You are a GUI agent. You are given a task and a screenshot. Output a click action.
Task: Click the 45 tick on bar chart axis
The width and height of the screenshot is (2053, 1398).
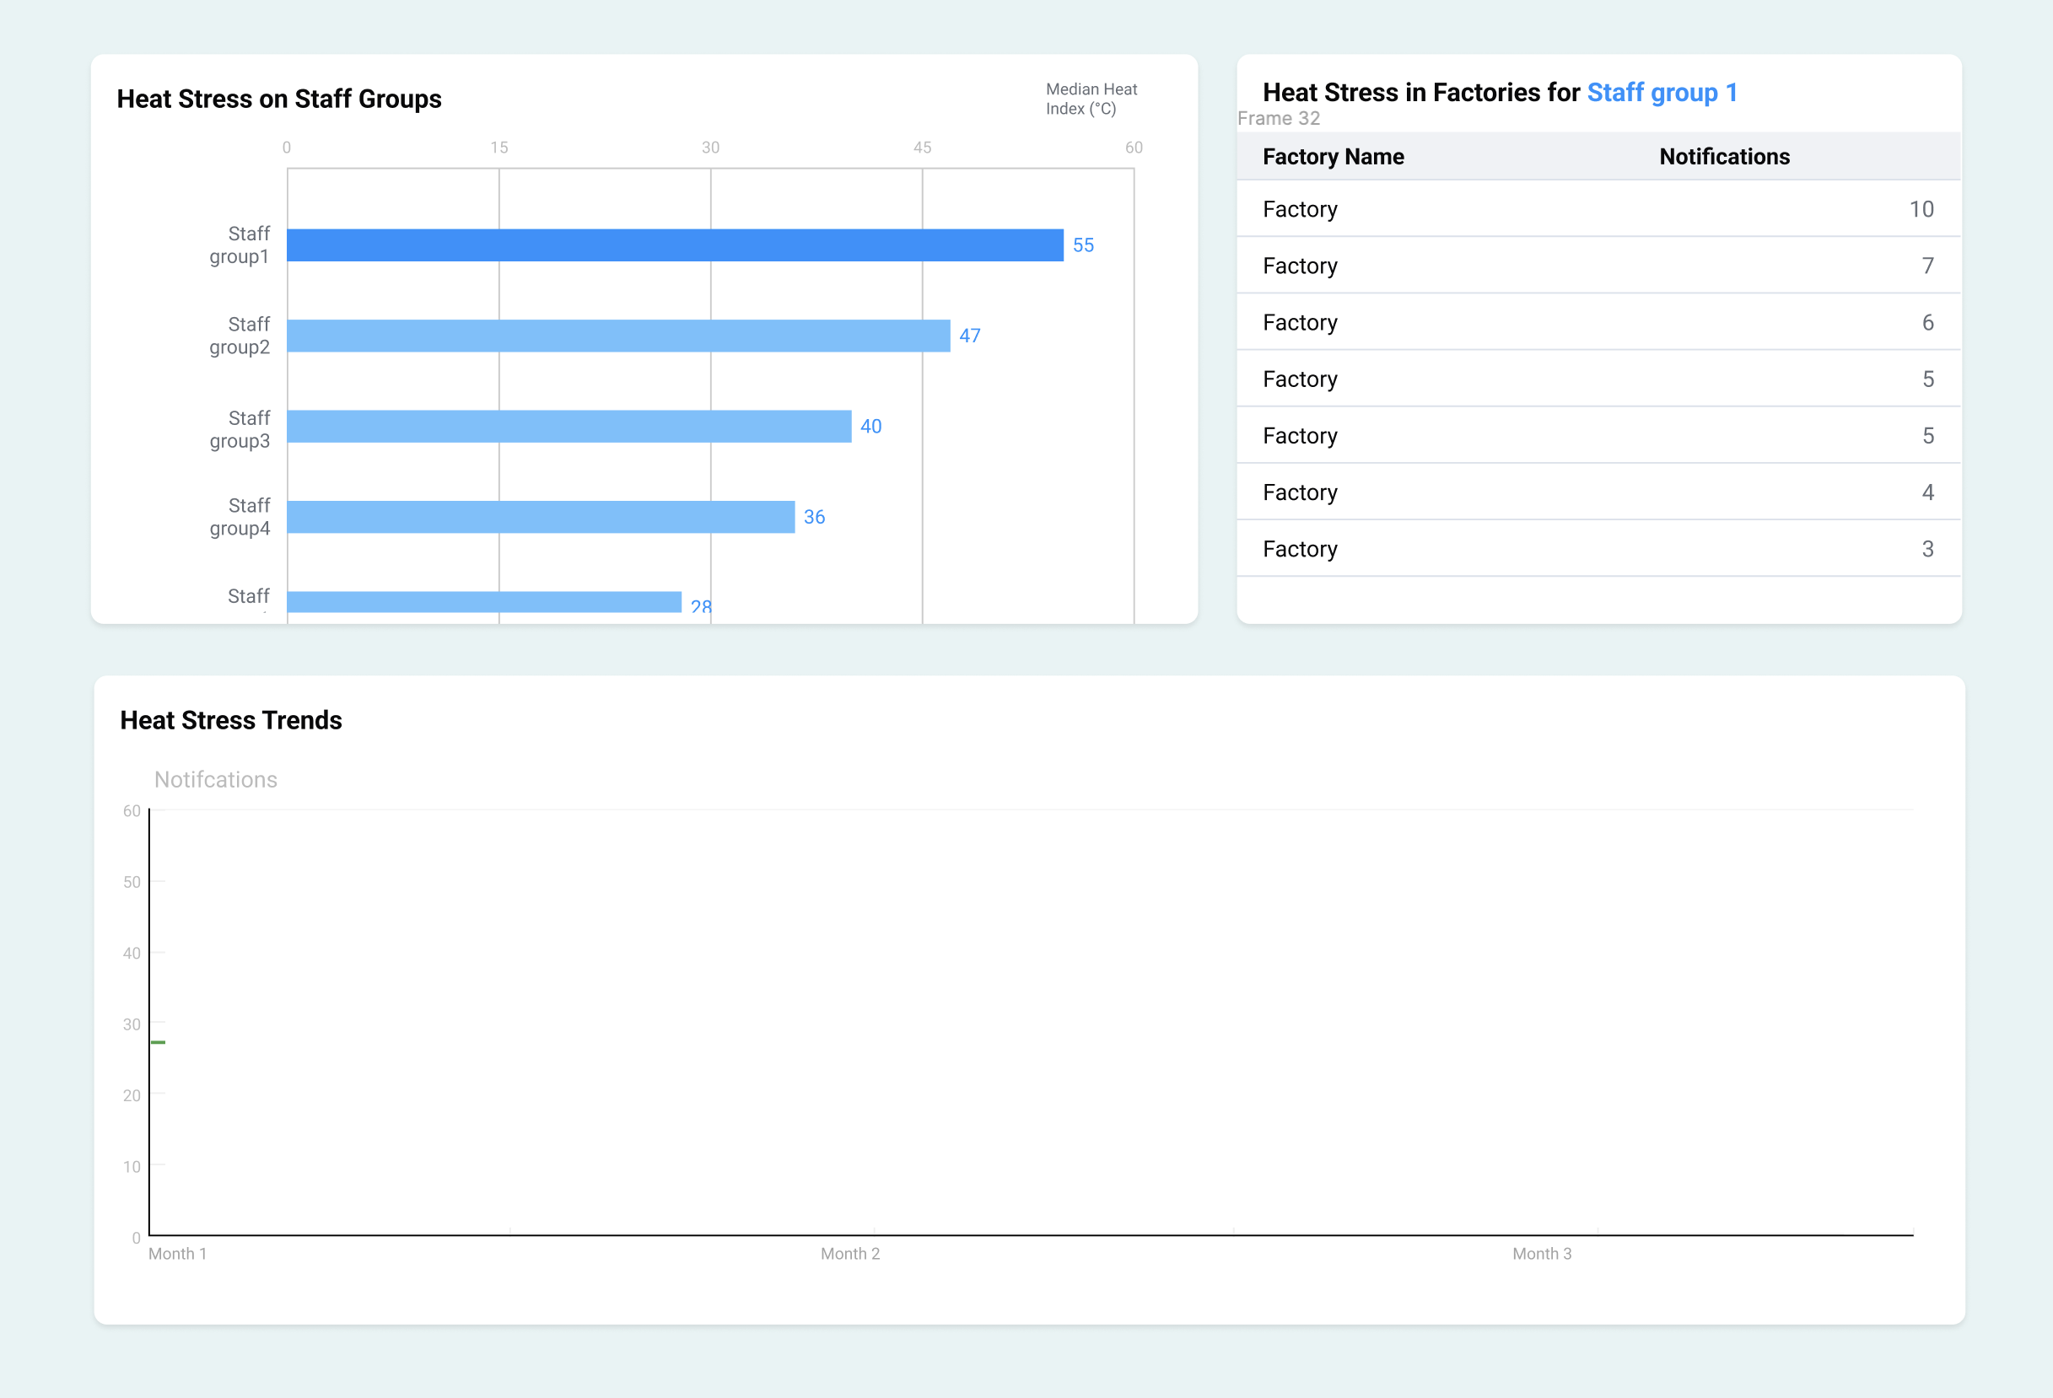(922, 148)
